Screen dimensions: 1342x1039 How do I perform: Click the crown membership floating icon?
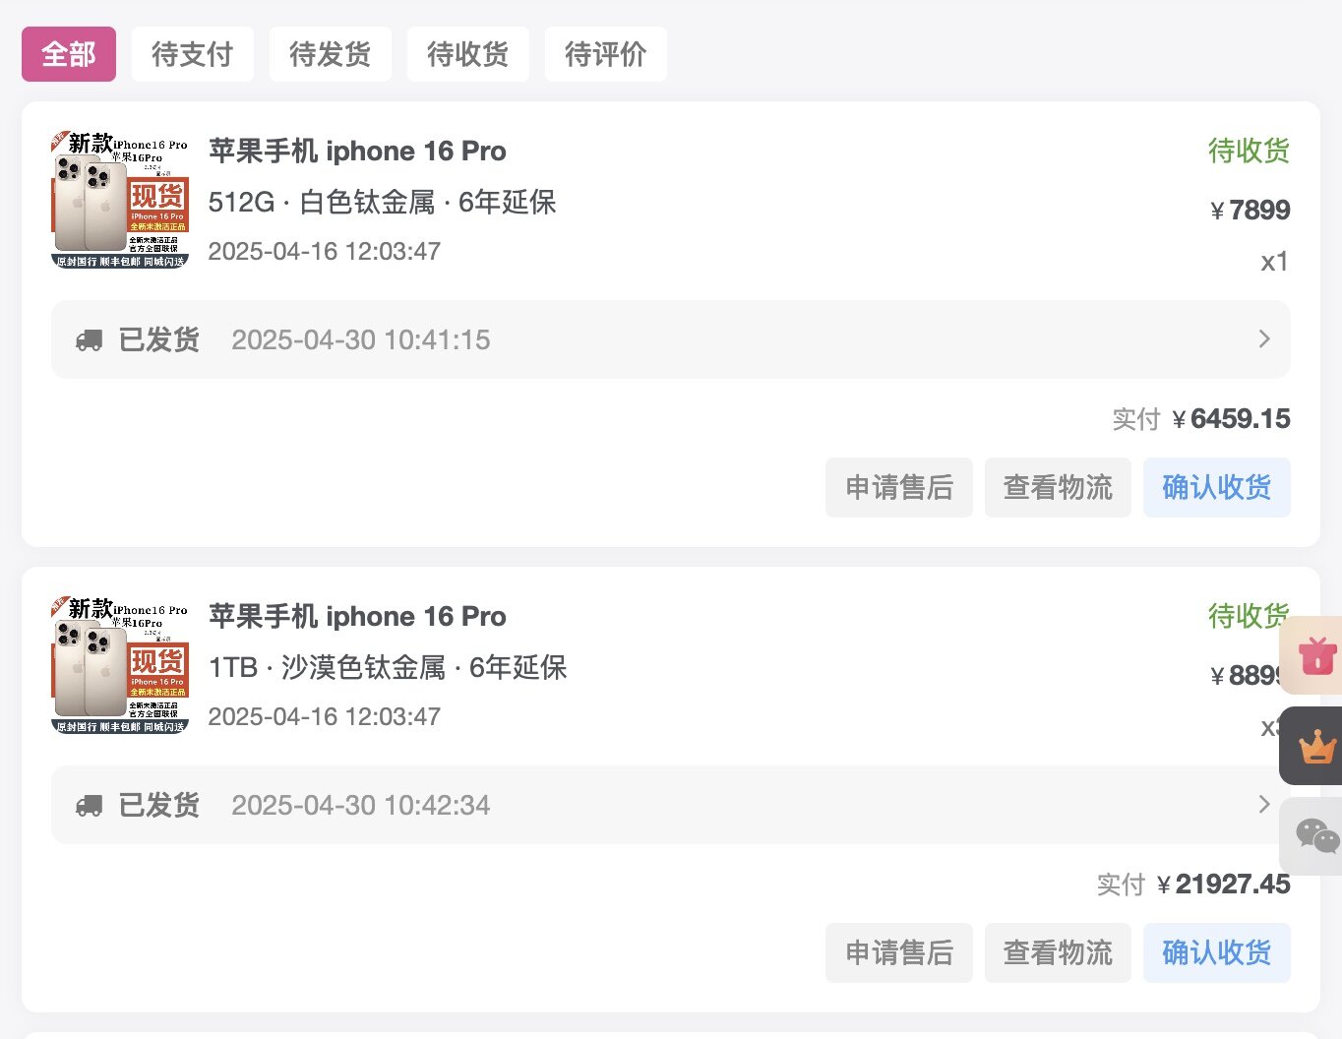coord(1315,745)
